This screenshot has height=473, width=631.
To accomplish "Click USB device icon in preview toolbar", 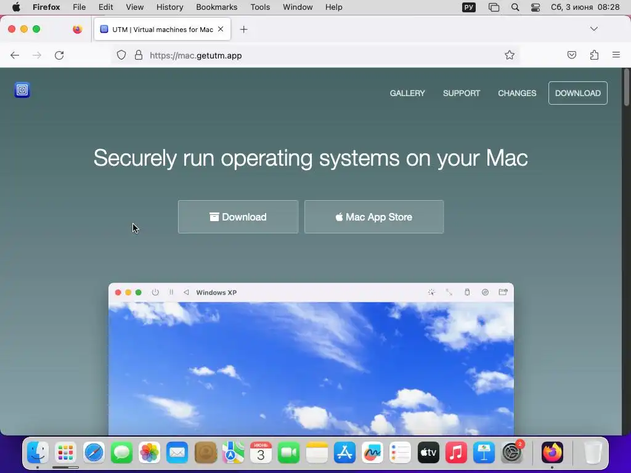I will pos(467,293).
